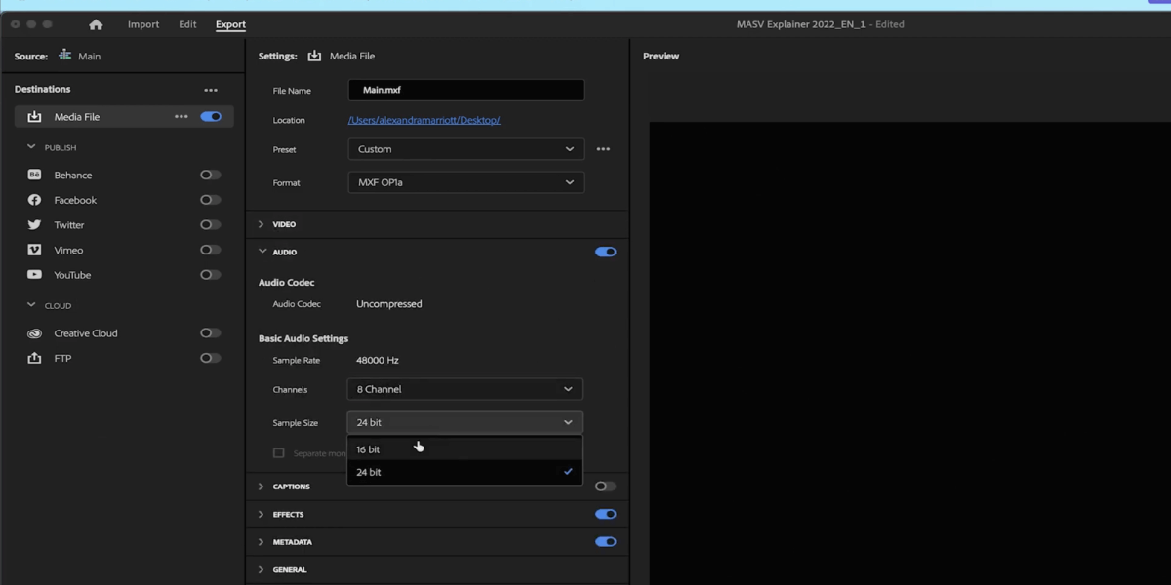1171x585 pixels.
Task: Click the Vimeo icon
Action: (x=34, y=251)
